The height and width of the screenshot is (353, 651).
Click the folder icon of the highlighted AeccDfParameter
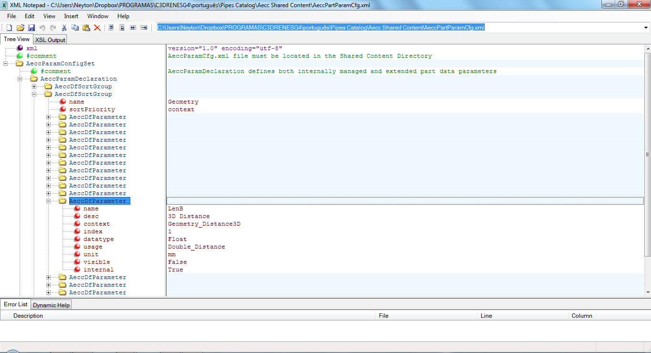[63, 201]
